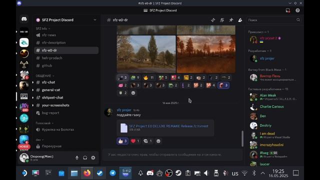The width and height of the screenshot is (320, 180).
Task: Open the KDE application launcher
Action: 24,173
